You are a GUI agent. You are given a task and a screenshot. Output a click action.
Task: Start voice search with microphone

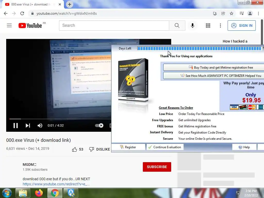point(192,26)
